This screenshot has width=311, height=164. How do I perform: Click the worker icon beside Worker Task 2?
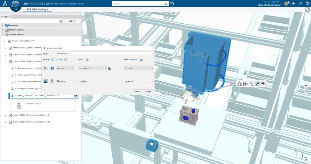point(19,106)
